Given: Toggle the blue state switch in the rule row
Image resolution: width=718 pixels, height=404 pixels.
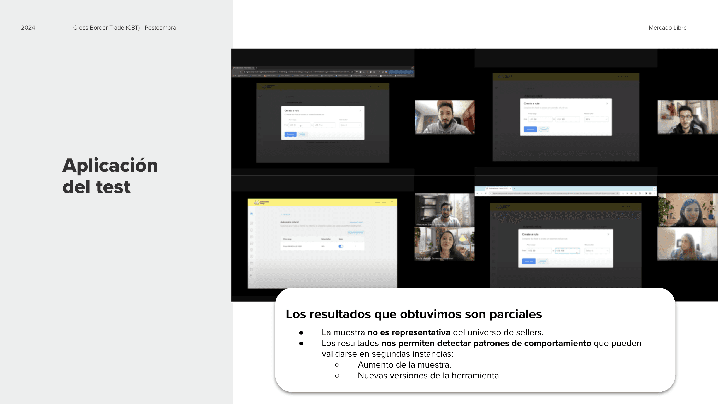Looking at the screenshot, I should (341, 246).
